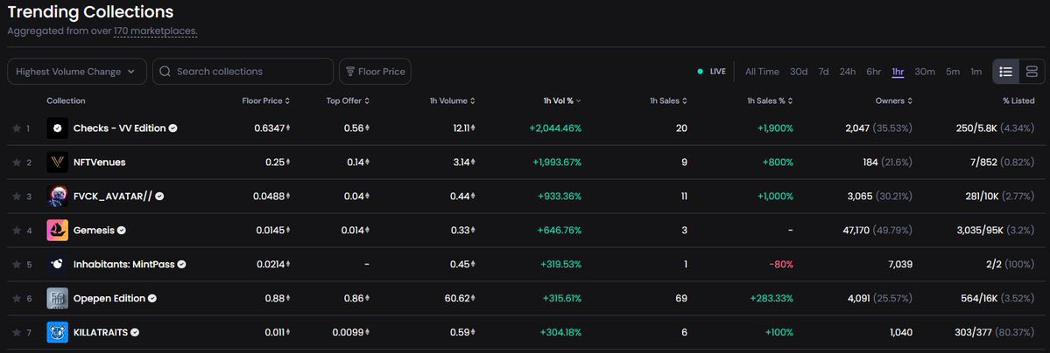Image resolution: width=1050 pixels, height=353 pixels.
Task: Select the 1hr timeframe
Action: (898, 72)
